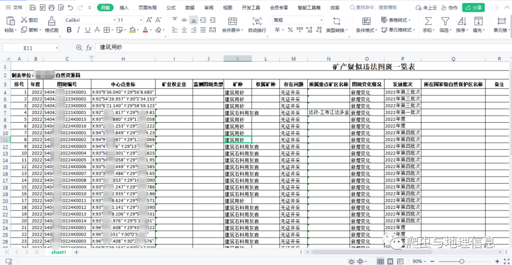This screenshot has width=512, height=265.
Task: Switch to the 审阅 ribbon tab
Action: (x=209, y=8)
